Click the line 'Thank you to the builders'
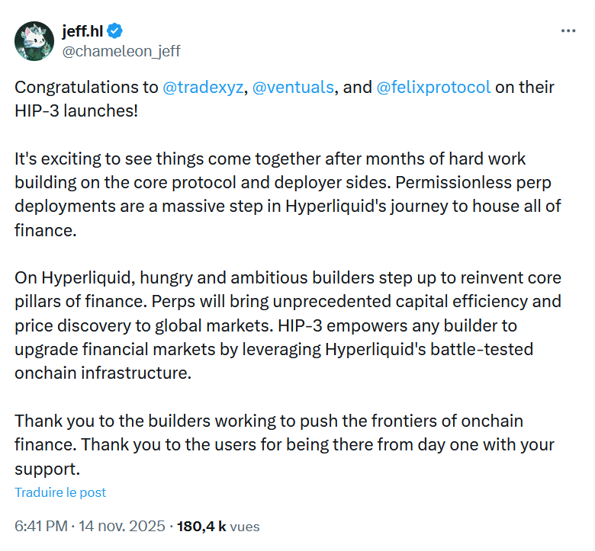 tap(269, 421)
